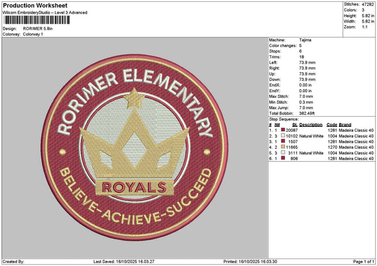Image resolution: width=377 pixels, height=266 pixels.
Task: Click the 'Stop Sequence:' heading
Action: (x=284, y=119)
